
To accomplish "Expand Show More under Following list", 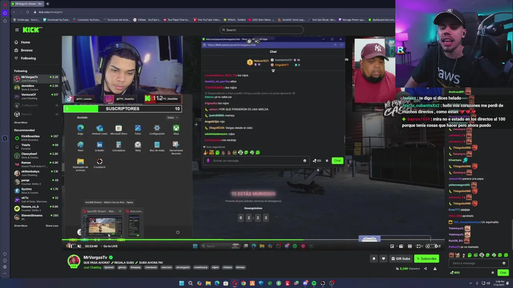I will [21, 122].
